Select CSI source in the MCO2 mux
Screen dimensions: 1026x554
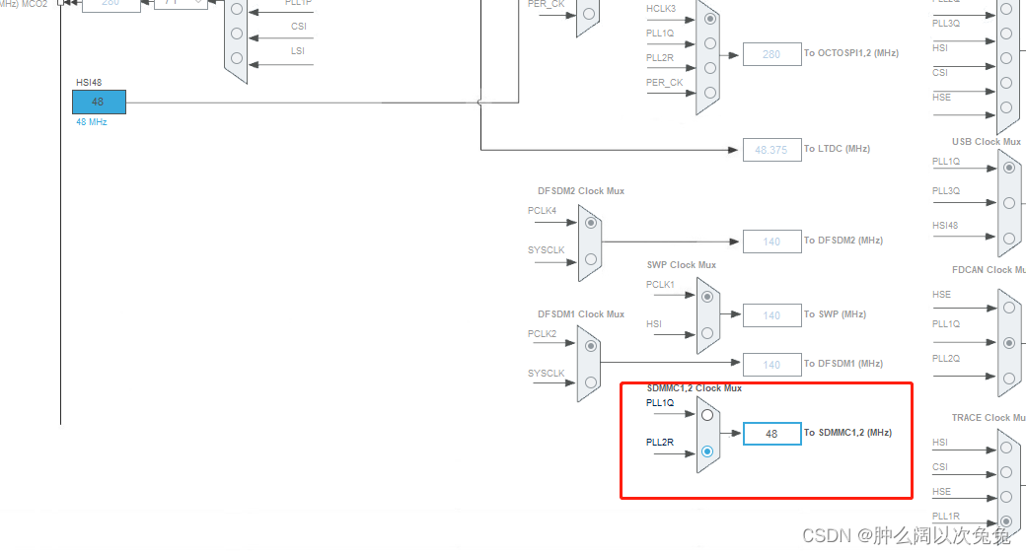(237, 34)
